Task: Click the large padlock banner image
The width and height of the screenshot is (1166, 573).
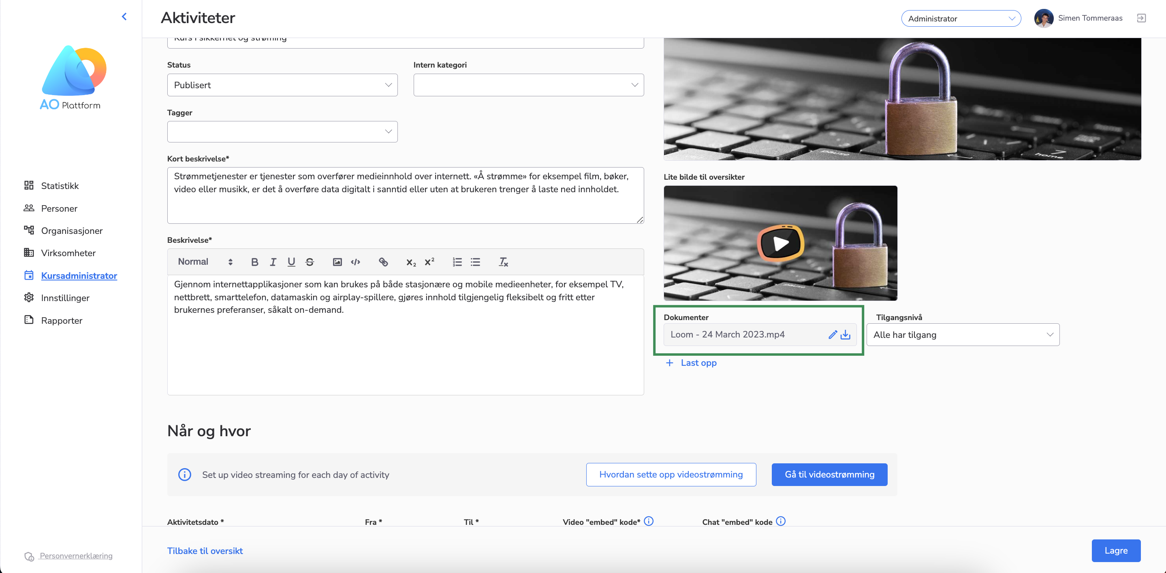Action: click(902, 99)
